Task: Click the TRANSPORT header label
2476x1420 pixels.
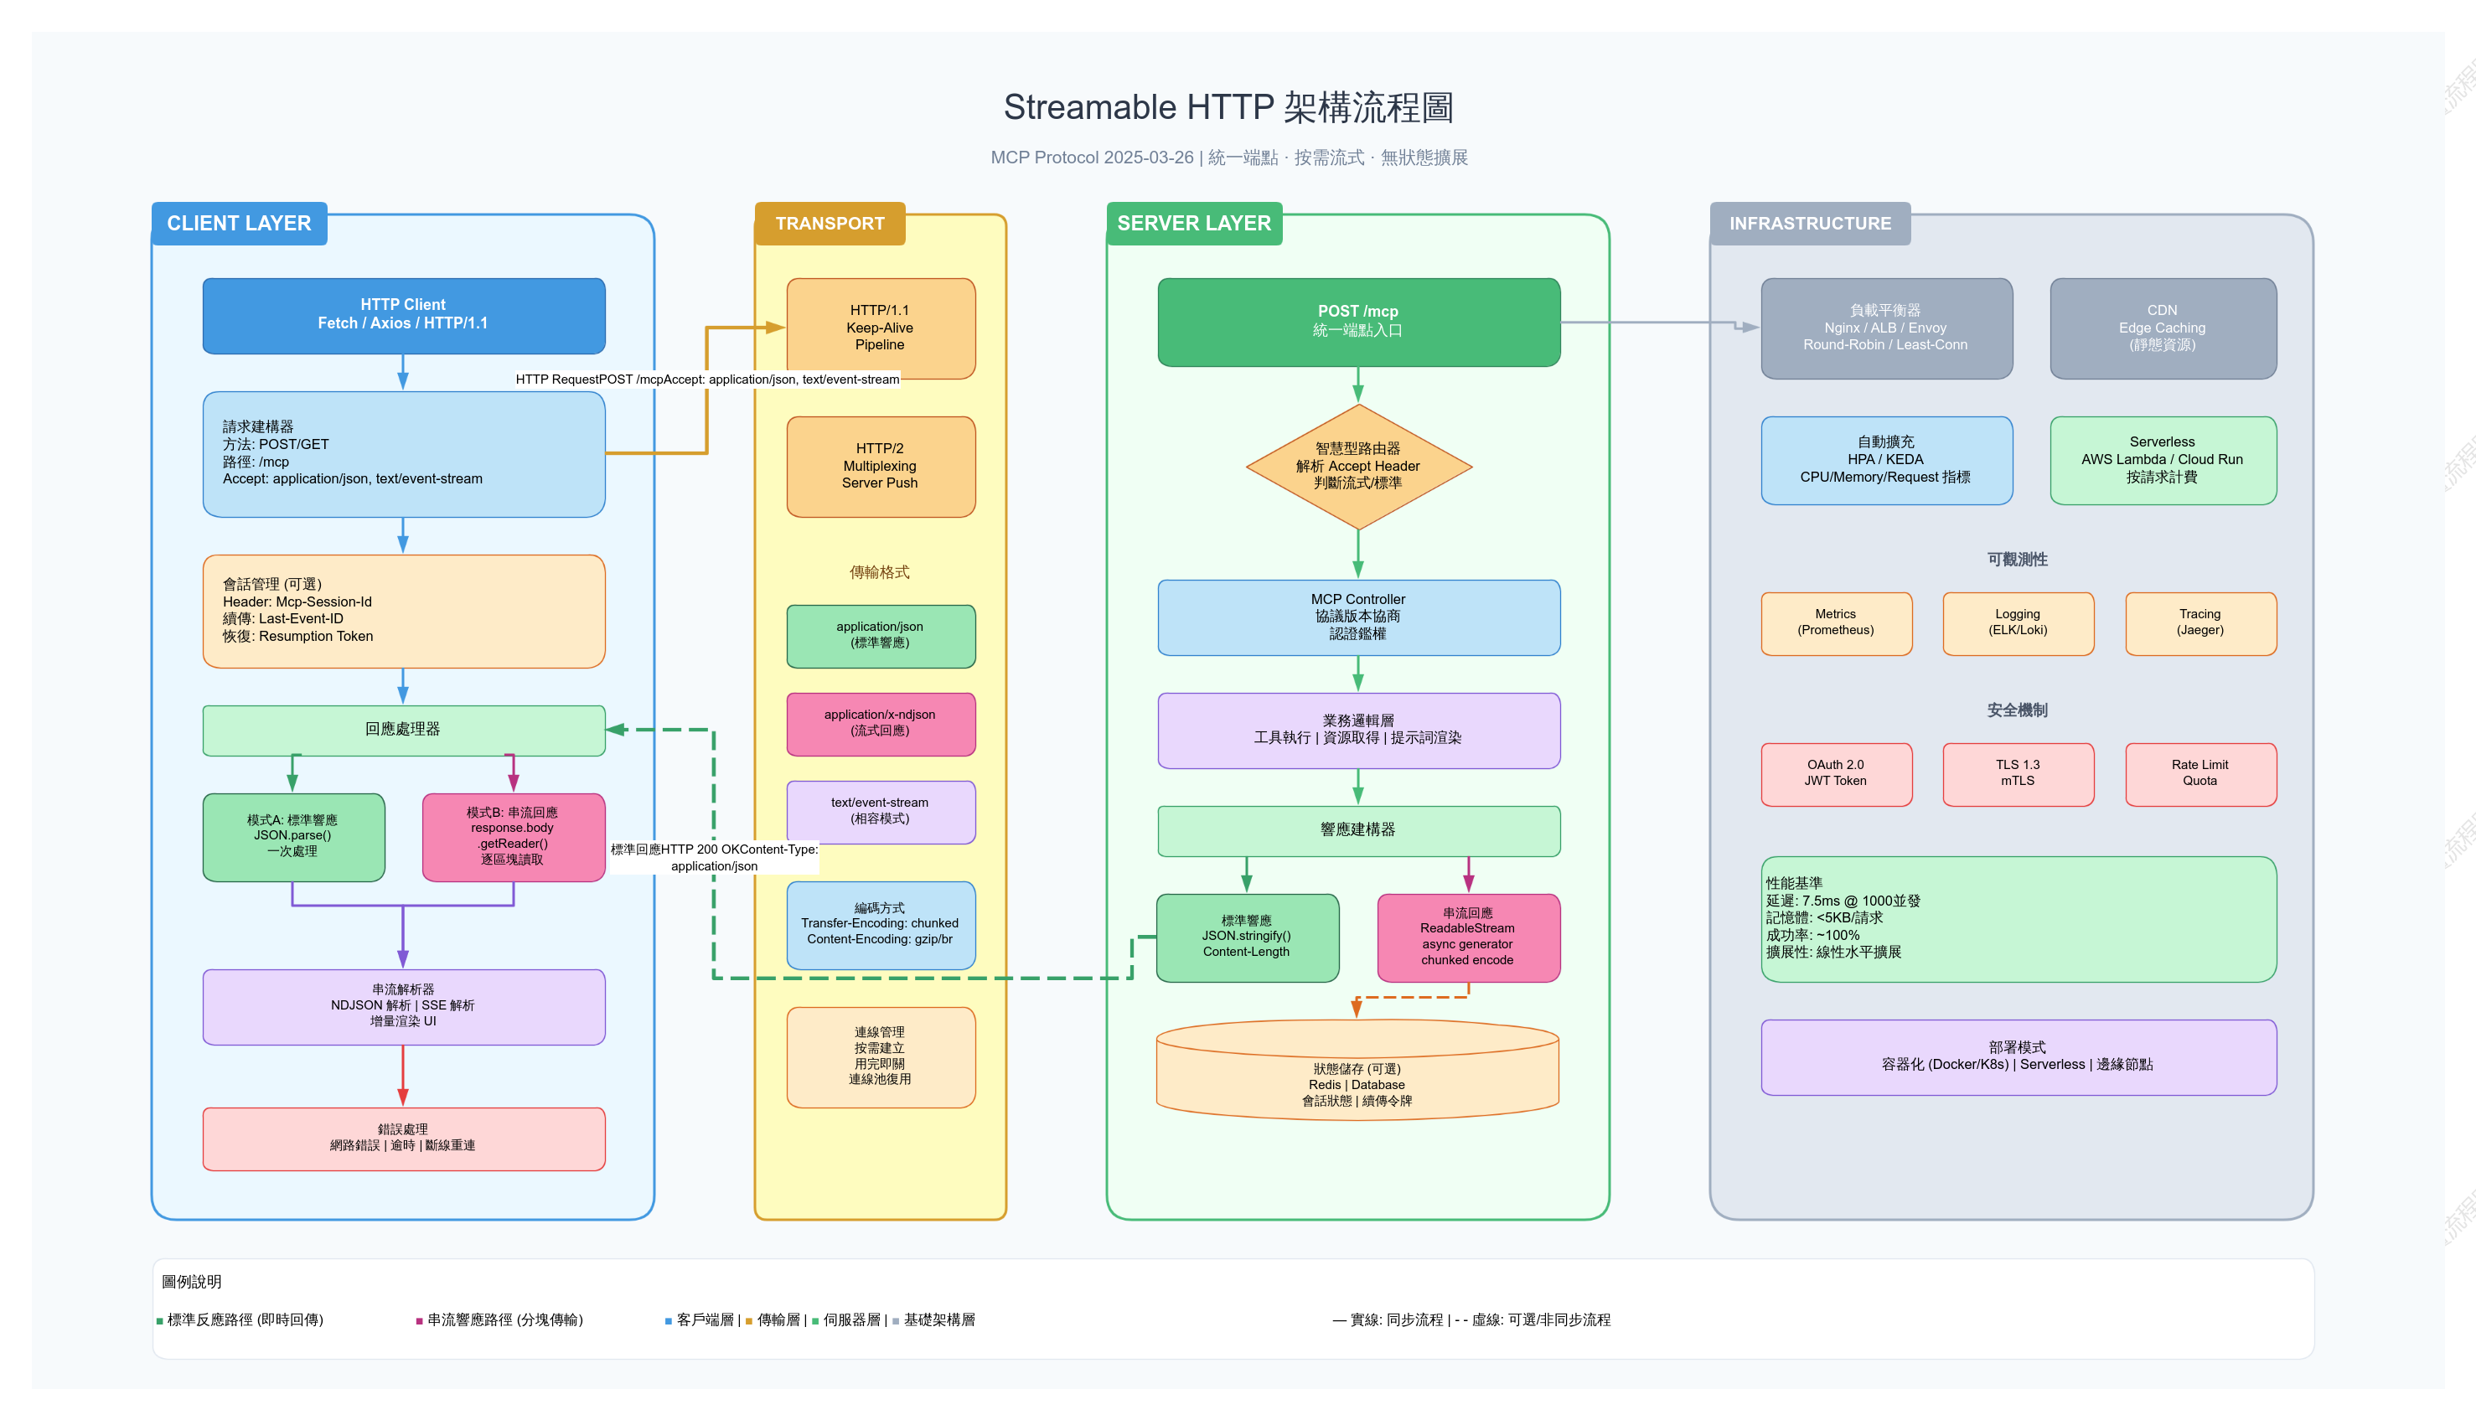Action: point(830,224)
